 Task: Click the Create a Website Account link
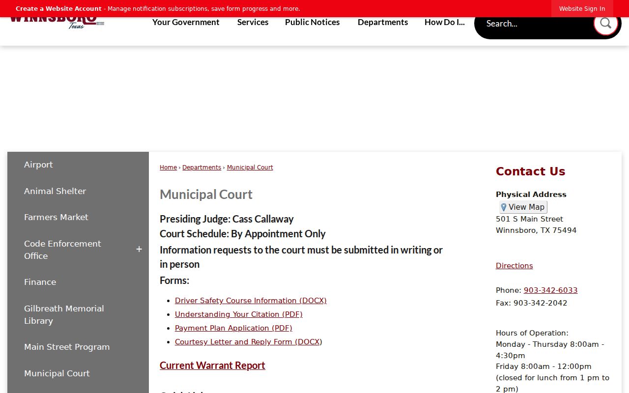point(58,9)
